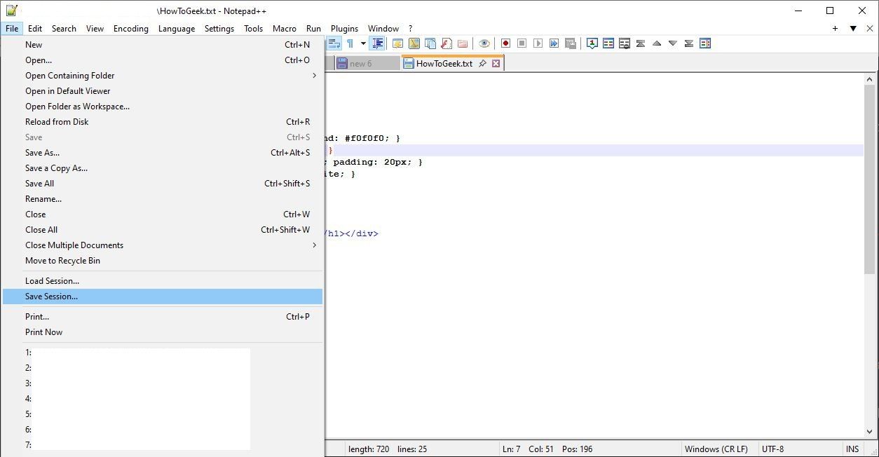Open the Plugins menu
879x457 pixels.
pyautogui.click(x=344, y=28)
